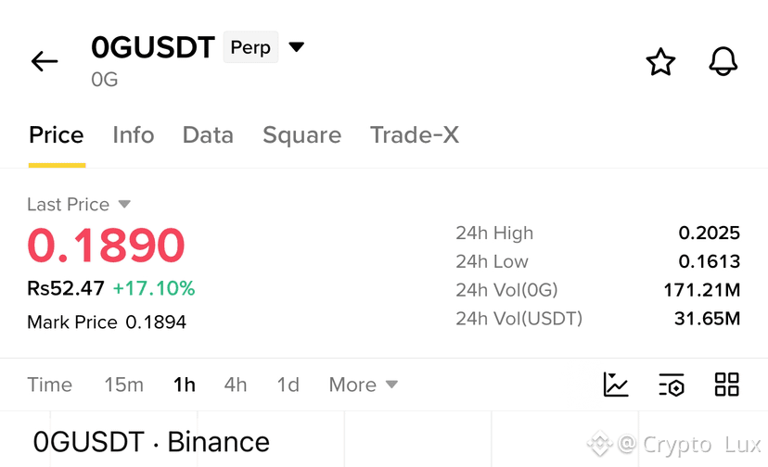This screenshot has height=467, width=768.
Task: Expand the More timeframes dropdown
Action: click(x=363, y=385)
